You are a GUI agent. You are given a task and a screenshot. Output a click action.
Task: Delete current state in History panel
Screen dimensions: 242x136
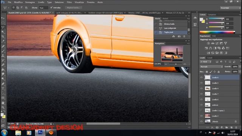click(x=184, y=37)
